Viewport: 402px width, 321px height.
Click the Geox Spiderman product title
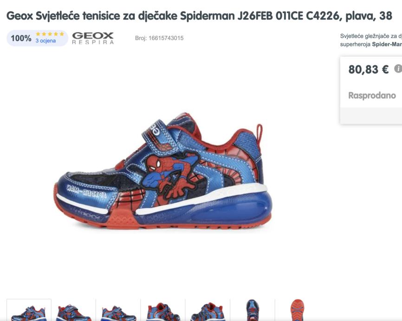(199, 16)
